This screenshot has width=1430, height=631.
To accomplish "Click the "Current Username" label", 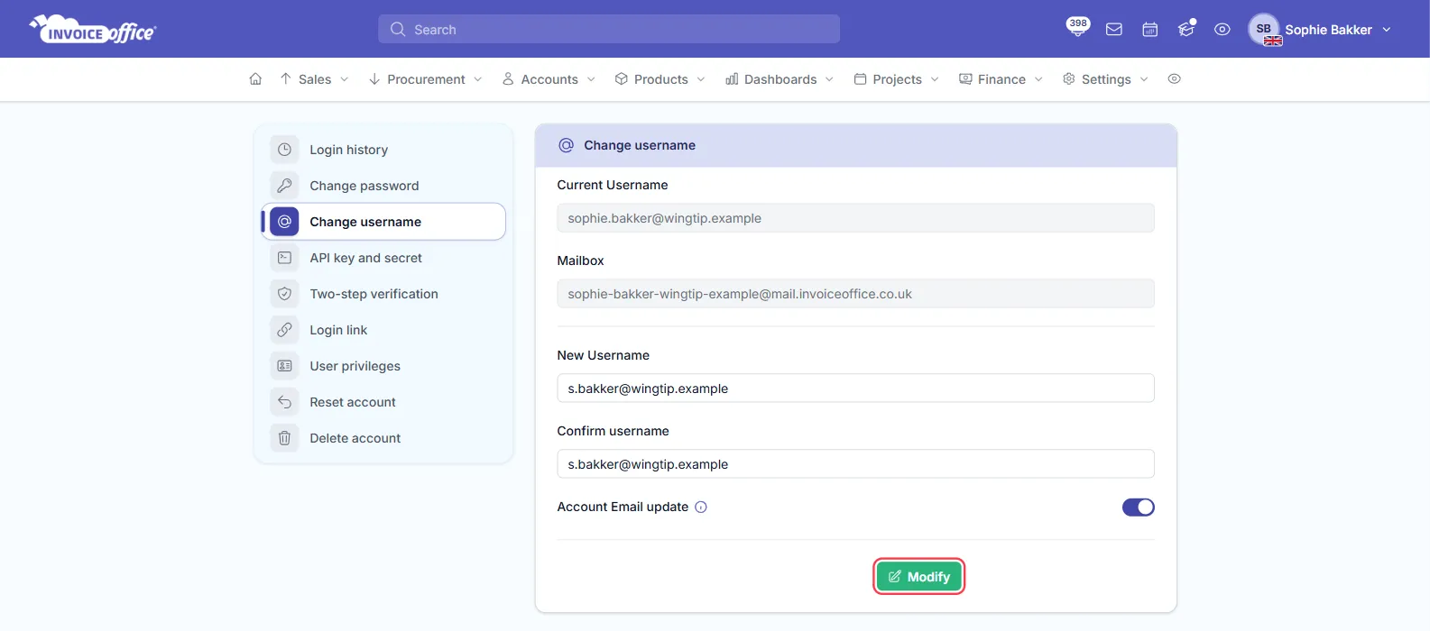I will [x=612, y=185].
